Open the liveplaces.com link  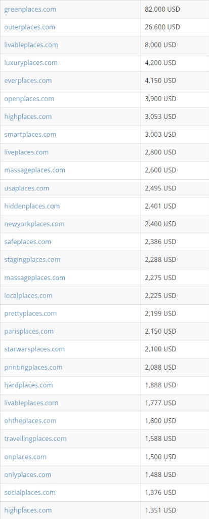tap(26, 152)
